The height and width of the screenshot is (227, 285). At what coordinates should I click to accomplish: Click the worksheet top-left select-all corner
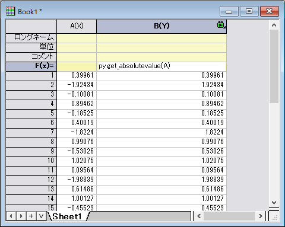(31, 26)
